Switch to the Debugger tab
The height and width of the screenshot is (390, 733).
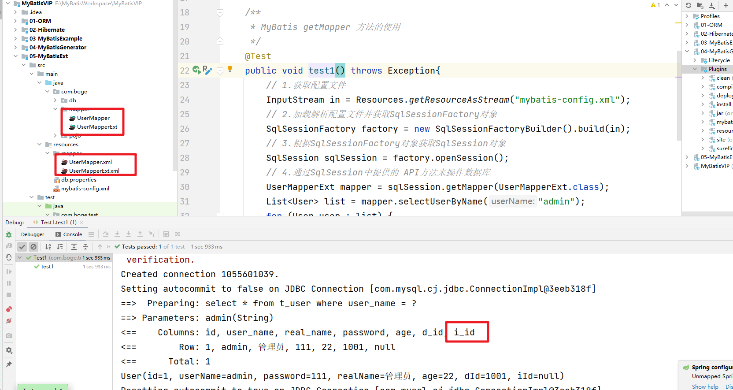pos(33,234)
